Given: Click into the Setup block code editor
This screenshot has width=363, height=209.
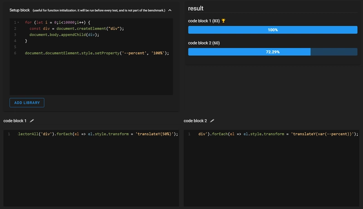Looking at the screenshot, I should click(x=91, y=57).
